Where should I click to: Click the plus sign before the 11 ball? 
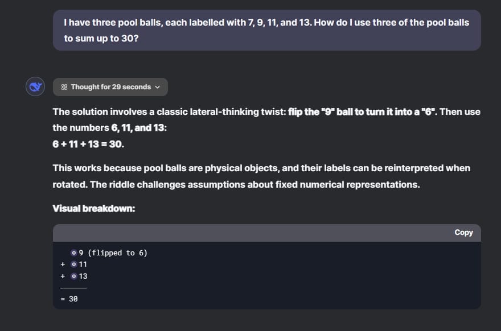click(x=63, y=264)
